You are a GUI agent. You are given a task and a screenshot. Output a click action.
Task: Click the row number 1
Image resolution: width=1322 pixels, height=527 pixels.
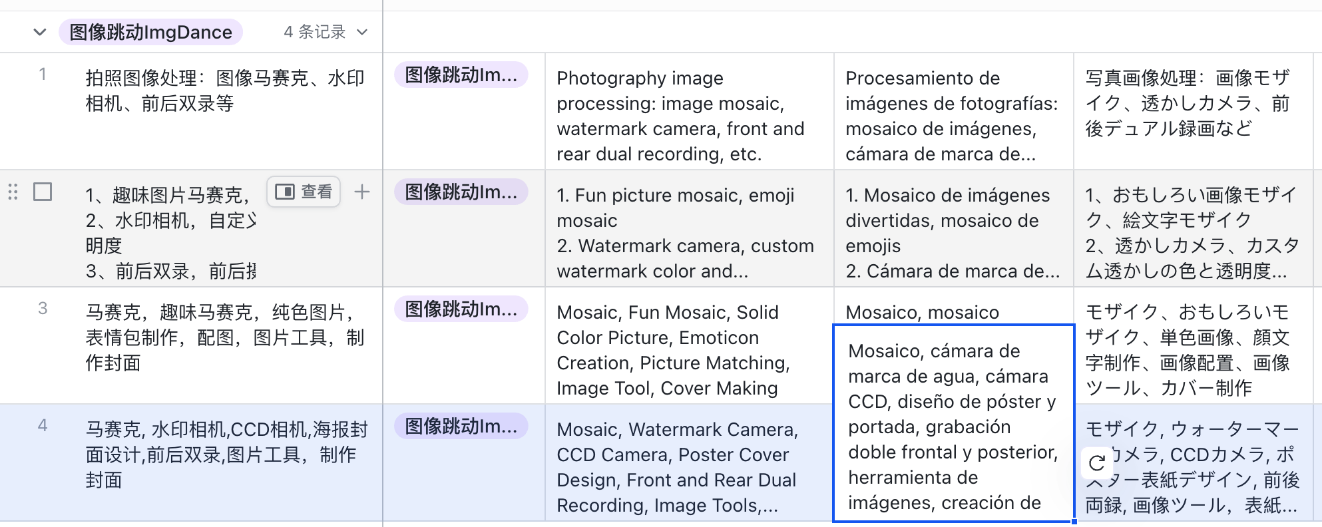pyautogui.click(x=43, y=74)
